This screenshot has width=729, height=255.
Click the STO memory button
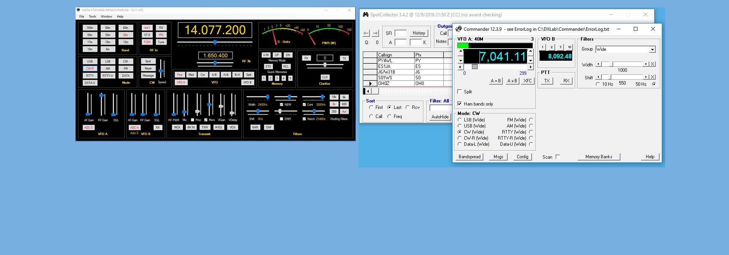coord(268,66)
